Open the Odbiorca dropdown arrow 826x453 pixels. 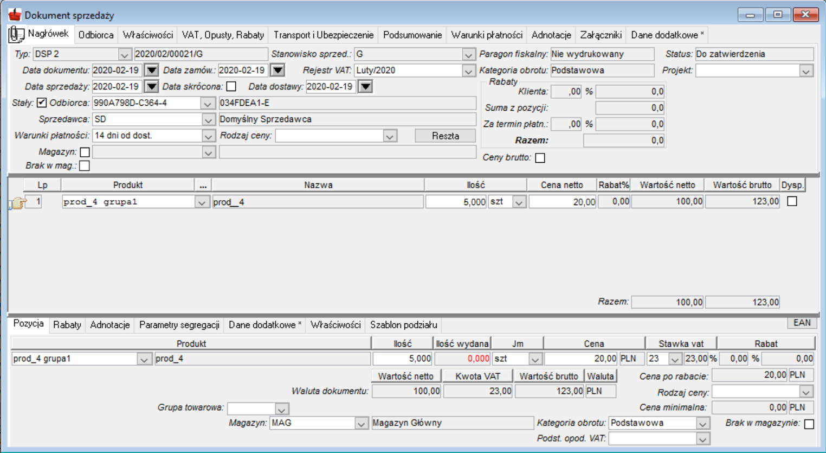click(x=207, y=103)
